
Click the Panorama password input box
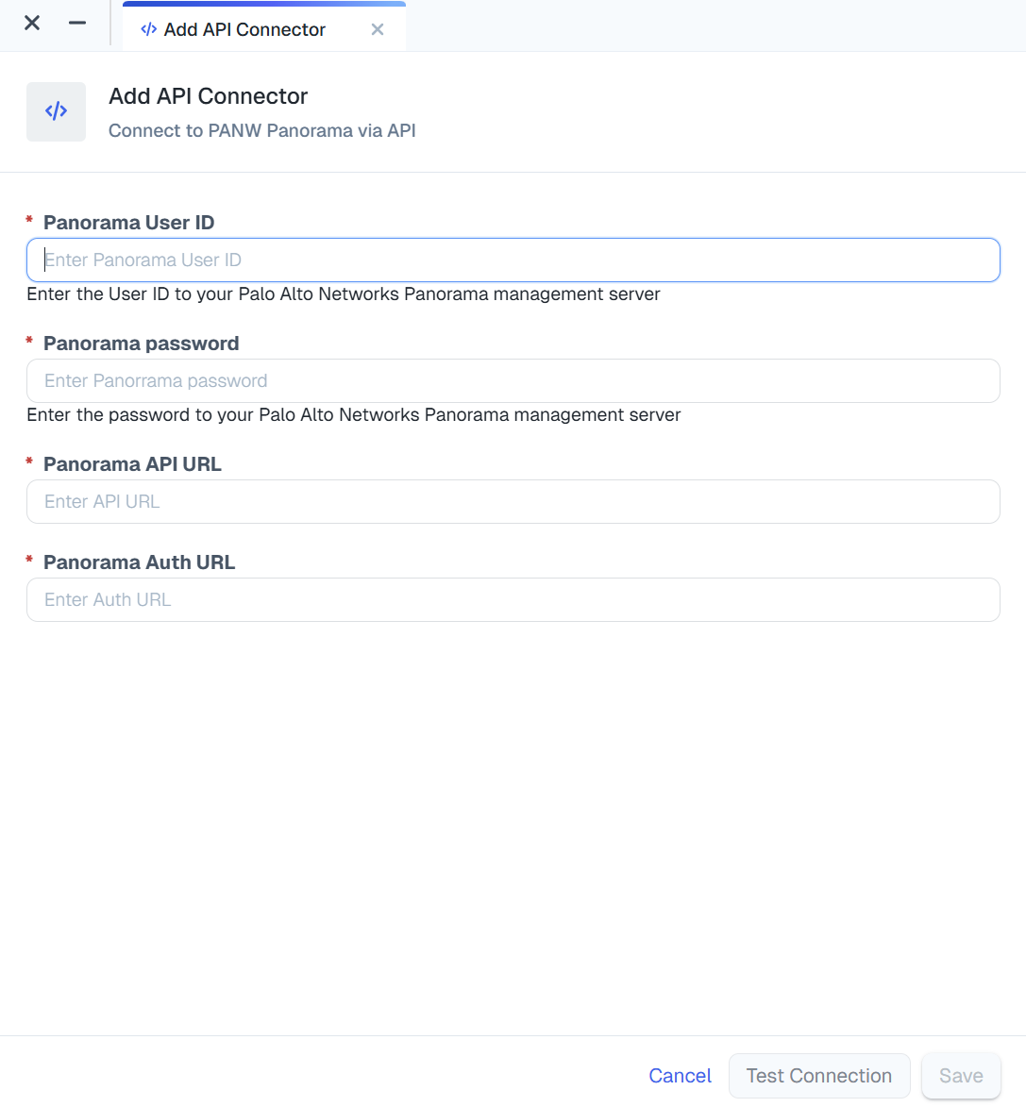point(513,380)
